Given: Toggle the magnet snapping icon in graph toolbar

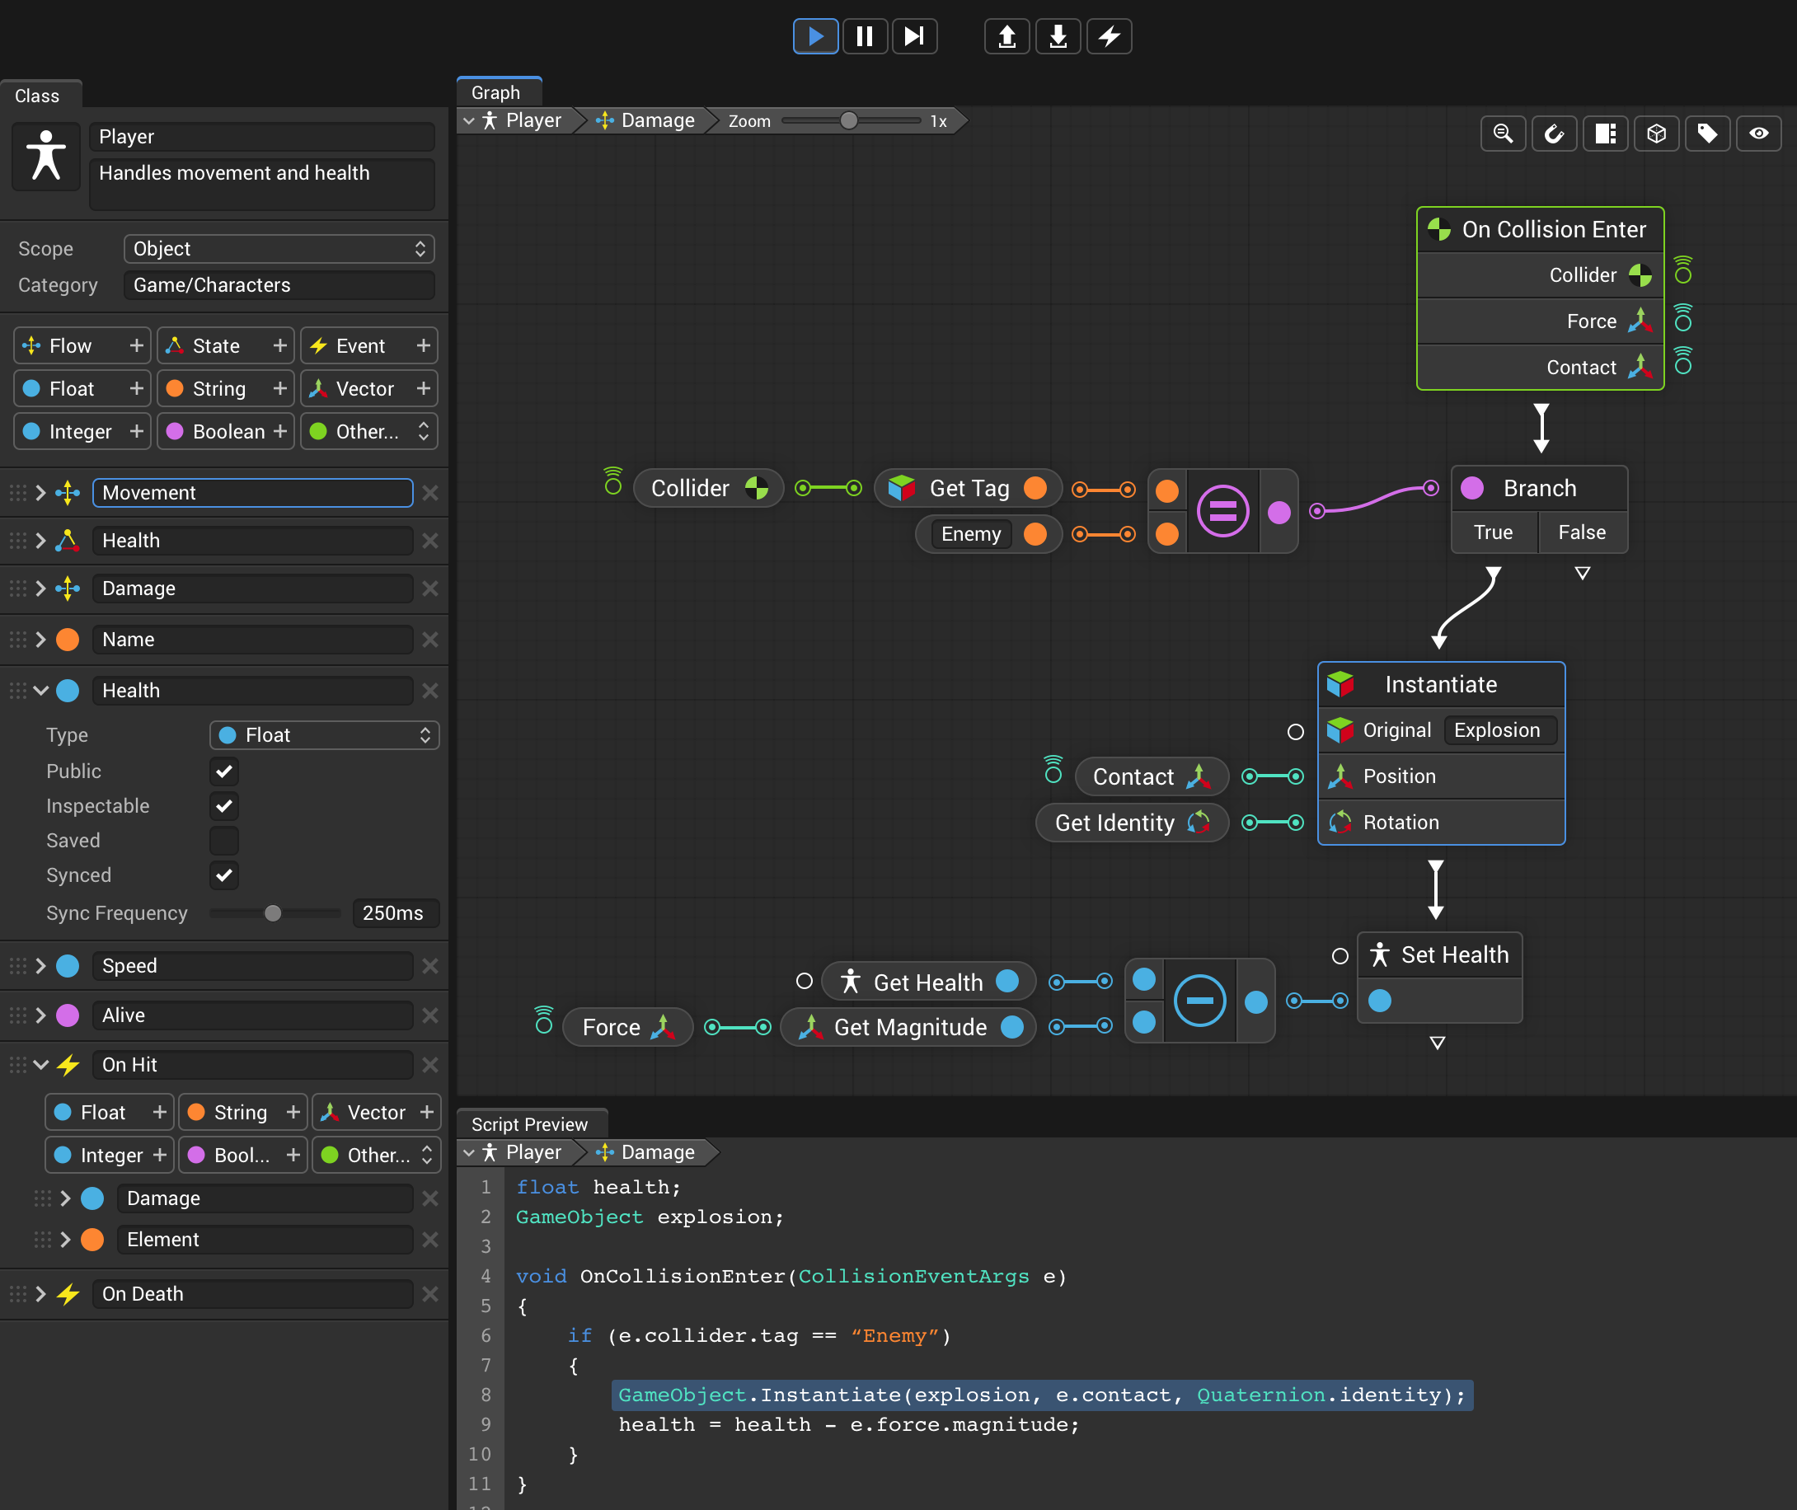Looking at the screenshot, I should pyautogui.click(x=1555, y=133).
